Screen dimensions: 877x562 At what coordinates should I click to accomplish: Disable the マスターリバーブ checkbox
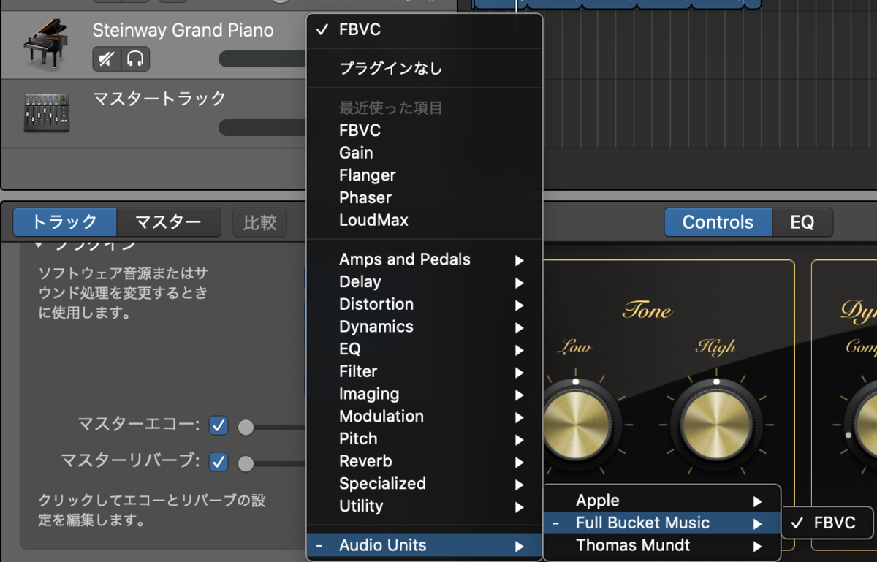[x=219, y=463]
